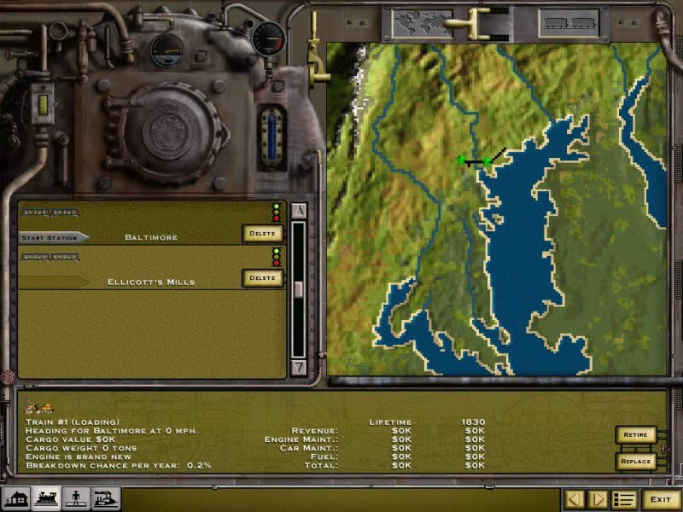Exit the train detail screen
Screen dimensions: 683x512
660,499
